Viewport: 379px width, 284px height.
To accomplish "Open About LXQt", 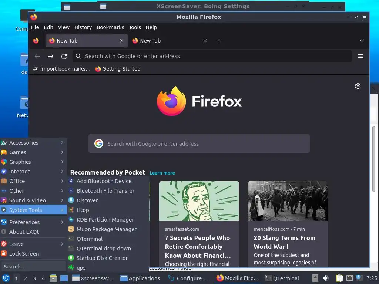I will [x=33, y=232].
